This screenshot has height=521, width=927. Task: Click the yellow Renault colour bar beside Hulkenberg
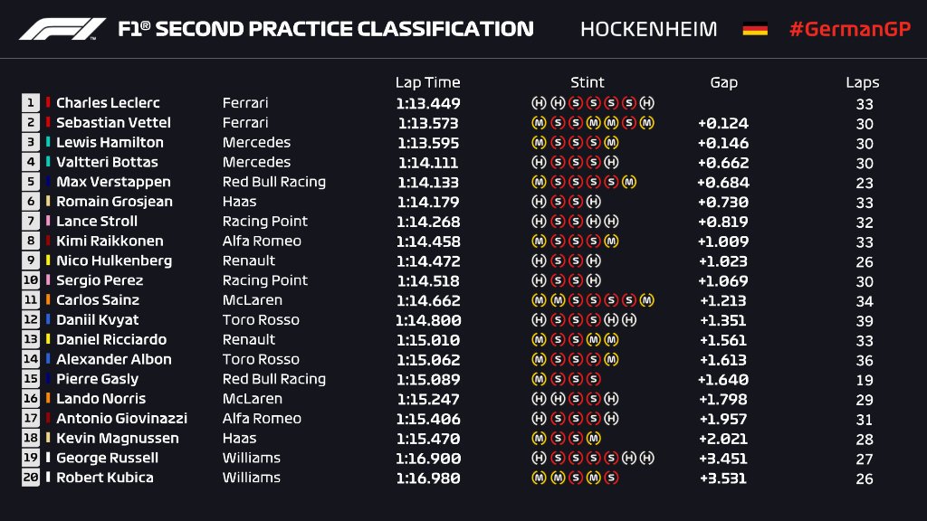point(48,260)
